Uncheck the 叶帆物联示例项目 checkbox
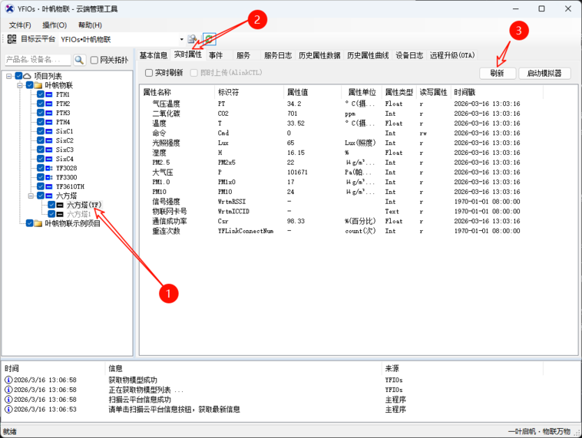582x438 pixels. (30, 223)
